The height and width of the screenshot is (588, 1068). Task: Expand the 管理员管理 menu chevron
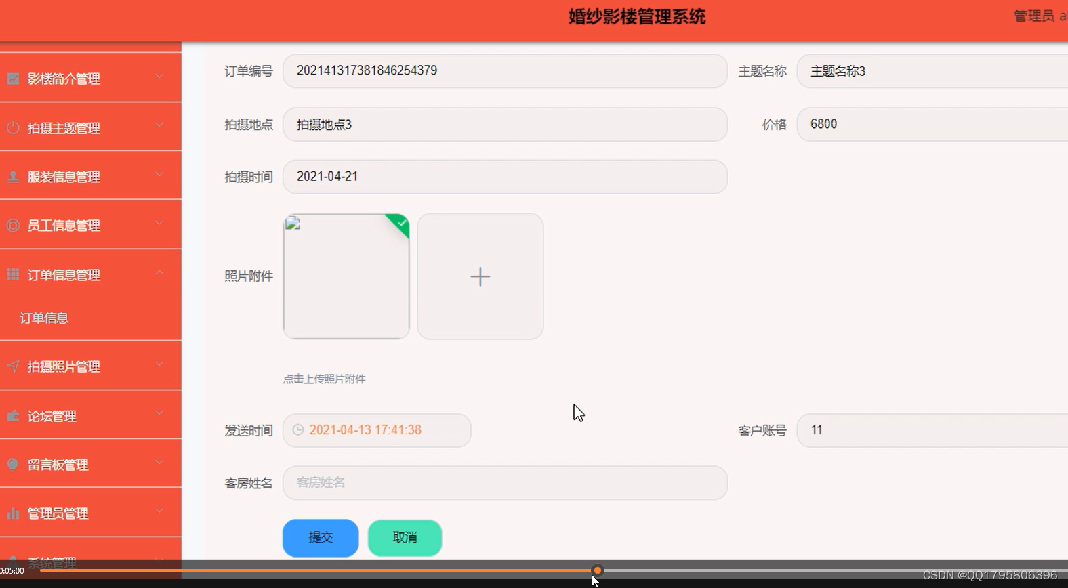[x=159, y=511]
